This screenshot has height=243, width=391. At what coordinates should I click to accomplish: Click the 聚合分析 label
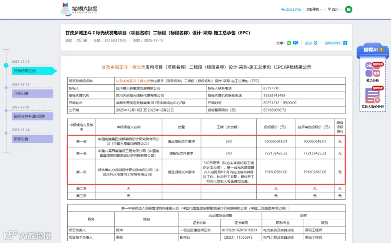click(x=373, y=80)
